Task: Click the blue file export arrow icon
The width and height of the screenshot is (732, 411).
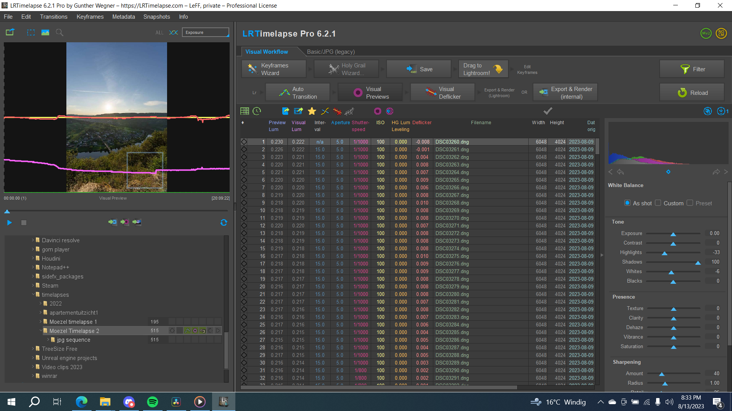Action: (x=285, y=111)
